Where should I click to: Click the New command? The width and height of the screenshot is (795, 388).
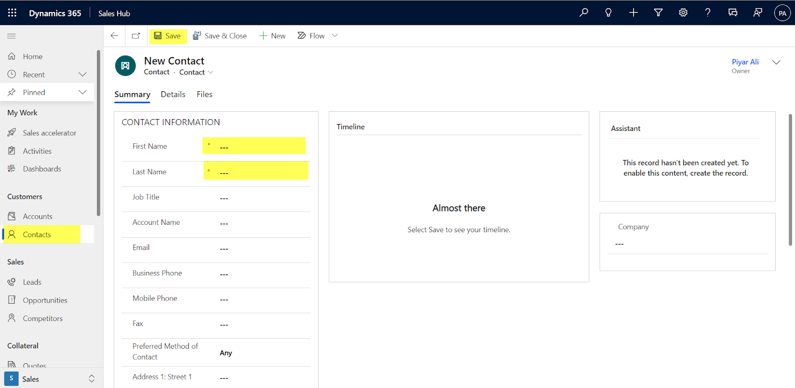pos(272,36)
